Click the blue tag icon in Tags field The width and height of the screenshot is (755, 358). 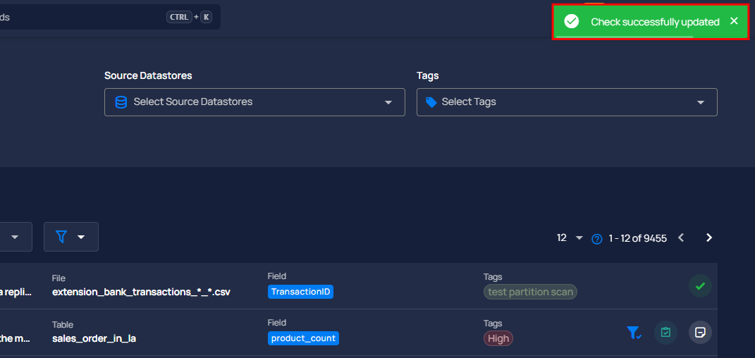coord(431,102)
